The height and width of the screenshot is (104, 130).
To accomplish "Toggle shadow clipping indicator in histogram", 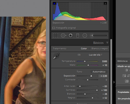I will point(54,3).
